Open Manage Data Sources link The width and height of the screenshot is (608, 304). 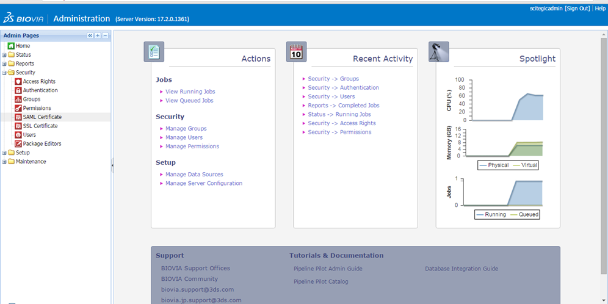tap(194, 175)
